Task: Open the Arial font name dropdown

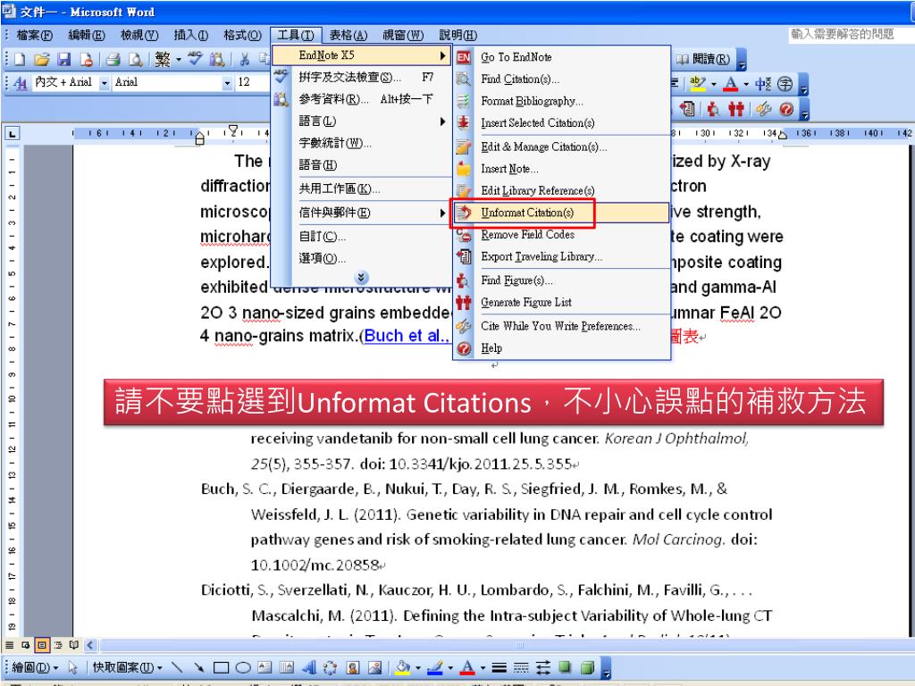Action: [x=228, y=83]
